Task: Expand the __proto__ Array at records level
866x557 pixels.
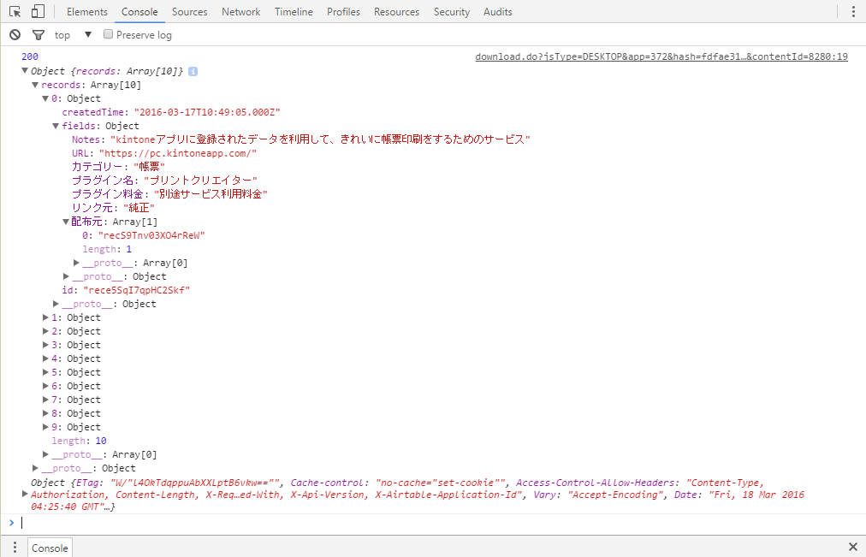Action: point(44,454)
